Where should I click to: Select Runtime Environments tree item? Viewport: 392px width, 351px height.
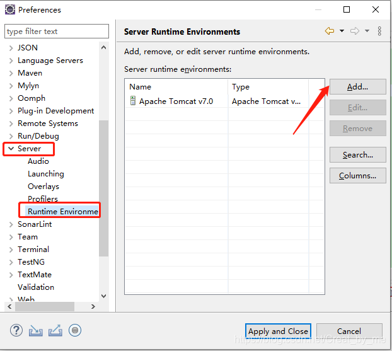[x=63, y=212]
